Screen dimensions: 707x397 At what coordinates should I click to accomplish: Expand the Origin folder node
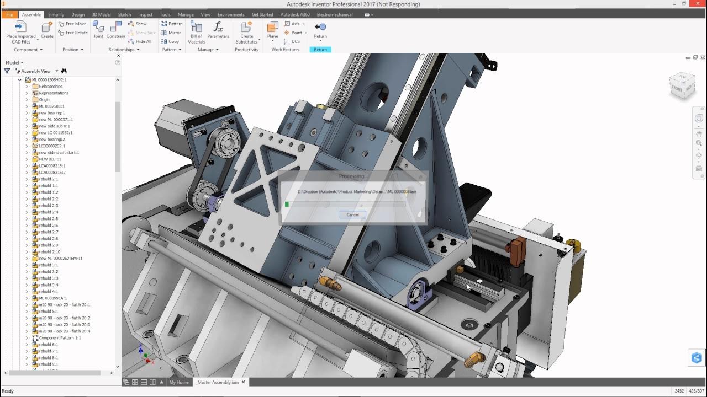point(27,100)
